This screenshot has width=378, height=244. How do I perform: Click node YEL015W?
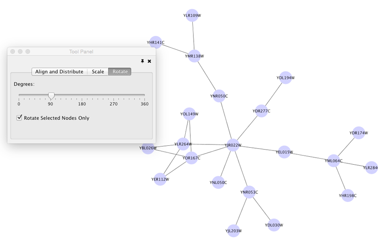[284, 152]
